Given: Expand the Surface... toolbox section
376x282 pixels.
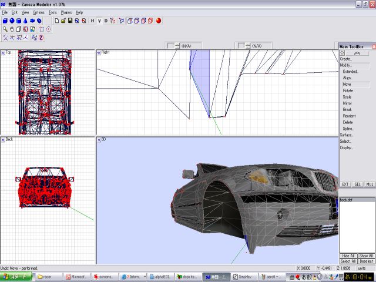Looking at the screenshot, I should pyautogui.click(x=347, y=135).
